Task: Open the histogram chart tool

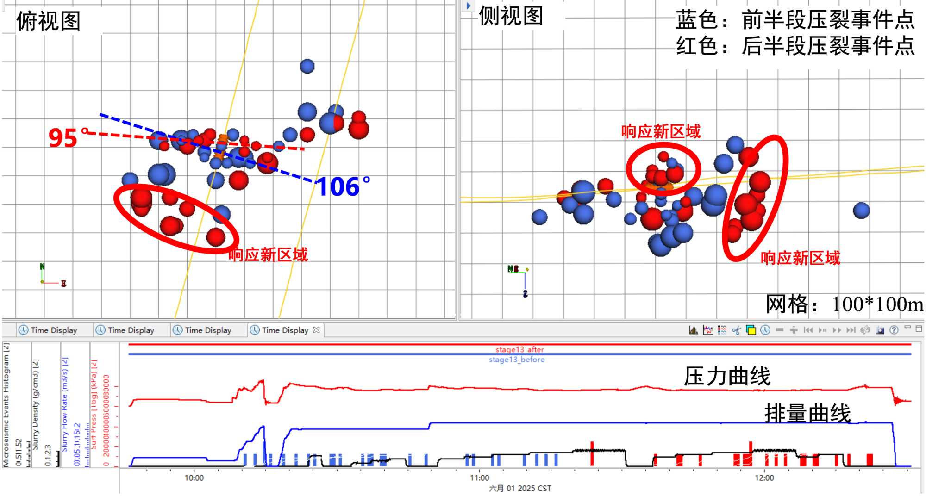Action: point(693,330)
